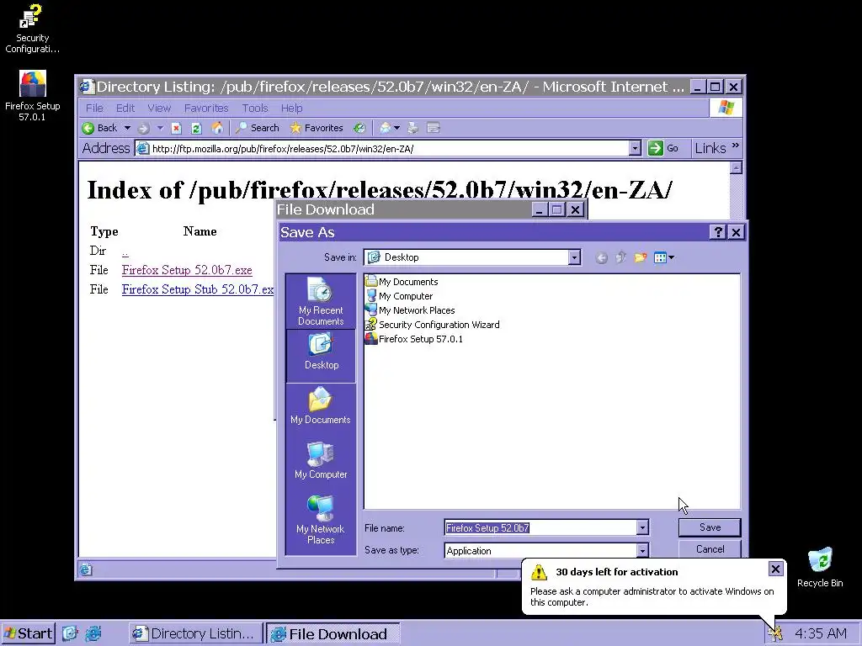Click the activation keys tray icon
This screenshot has height=646, width=862.
click(x=775, y=634)
